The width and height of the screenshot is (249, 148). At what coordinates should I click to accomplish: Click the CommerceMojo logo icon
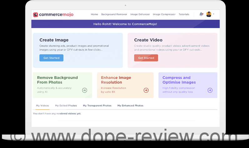point(36,15)
